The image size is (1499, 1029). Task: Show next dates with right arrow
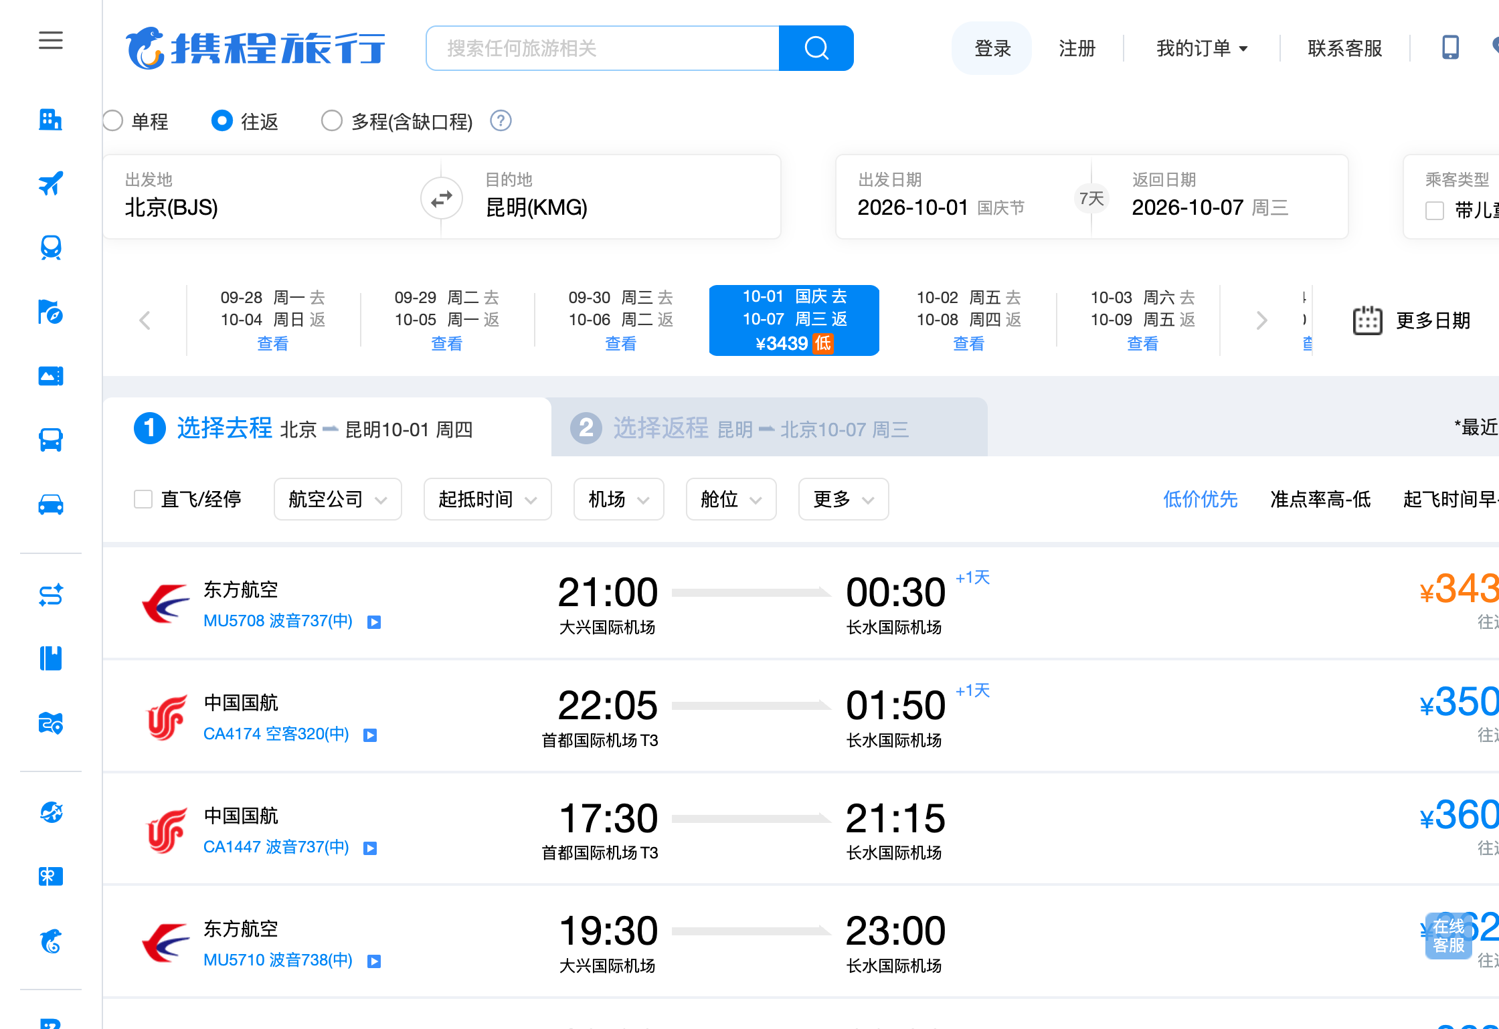tap(1262, 320)
